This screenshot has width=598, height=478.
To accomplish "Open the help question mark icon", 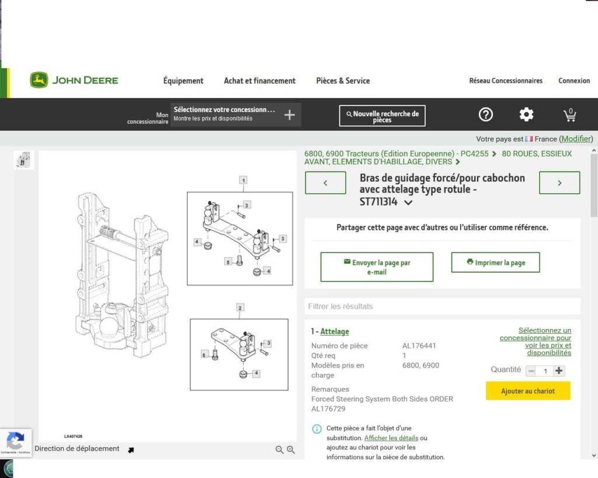I will pos(485,114).
